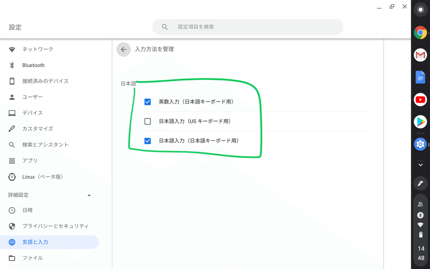Select デバイス in the settings sidebar
Image resolution: width=430 pixels, height=269 pixels.
pyautogui.click(x=32, y=113)
